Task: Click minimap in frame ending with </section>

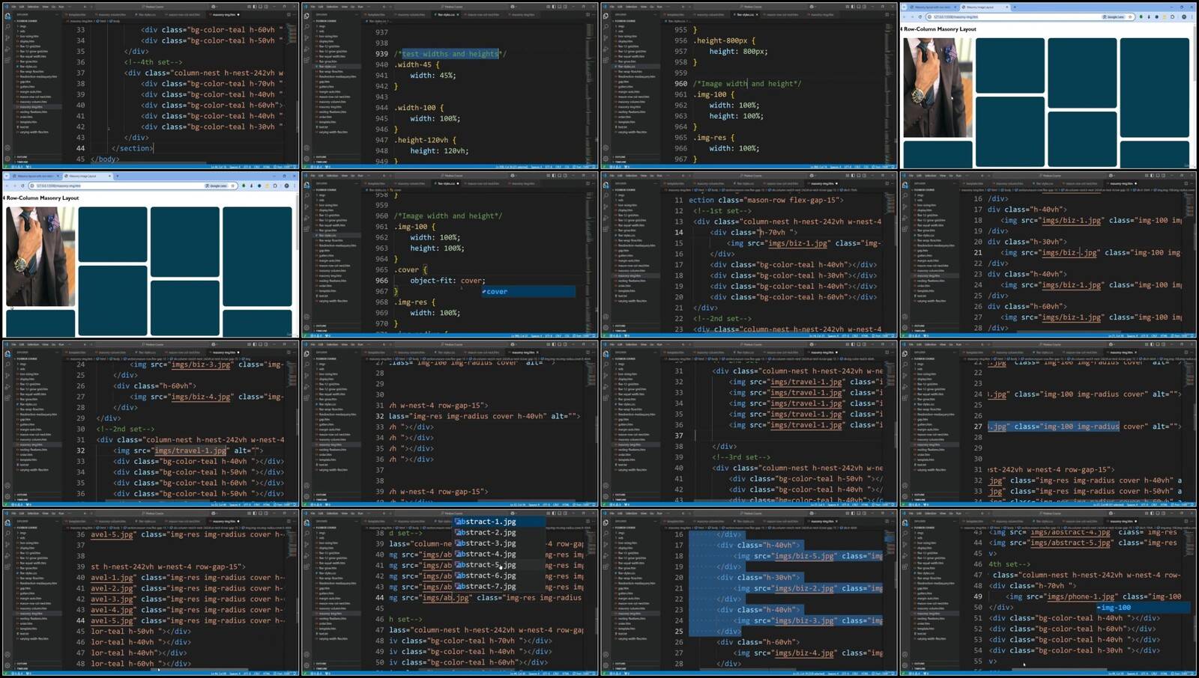Action: coord(292,34)
